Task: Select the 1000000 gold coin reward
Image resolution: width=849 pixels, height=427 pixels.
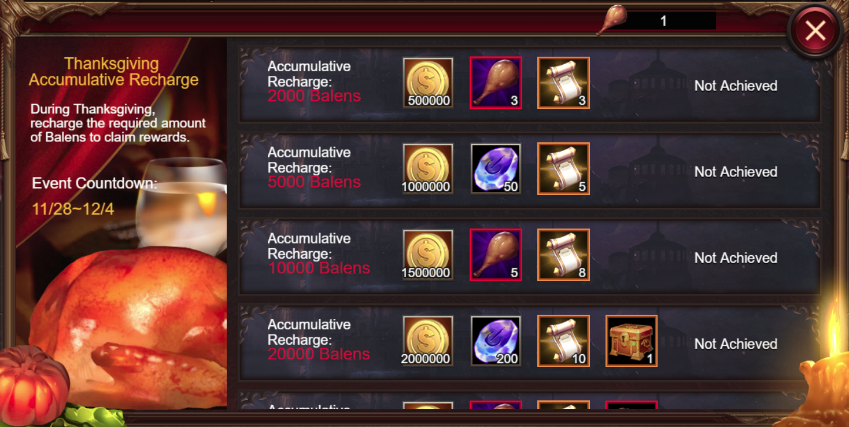Action: pyautogui.click(x=428, y=169)
